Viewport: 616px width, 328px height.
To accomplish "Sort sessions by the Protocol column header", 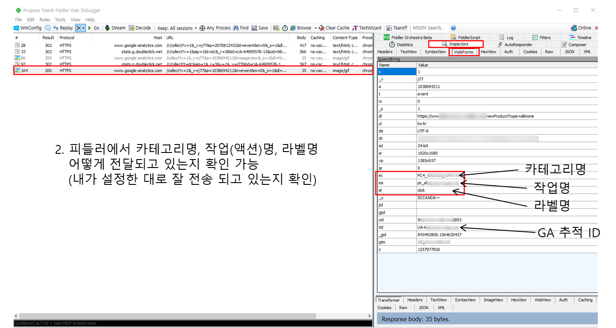I will click(x=67, y=38).
